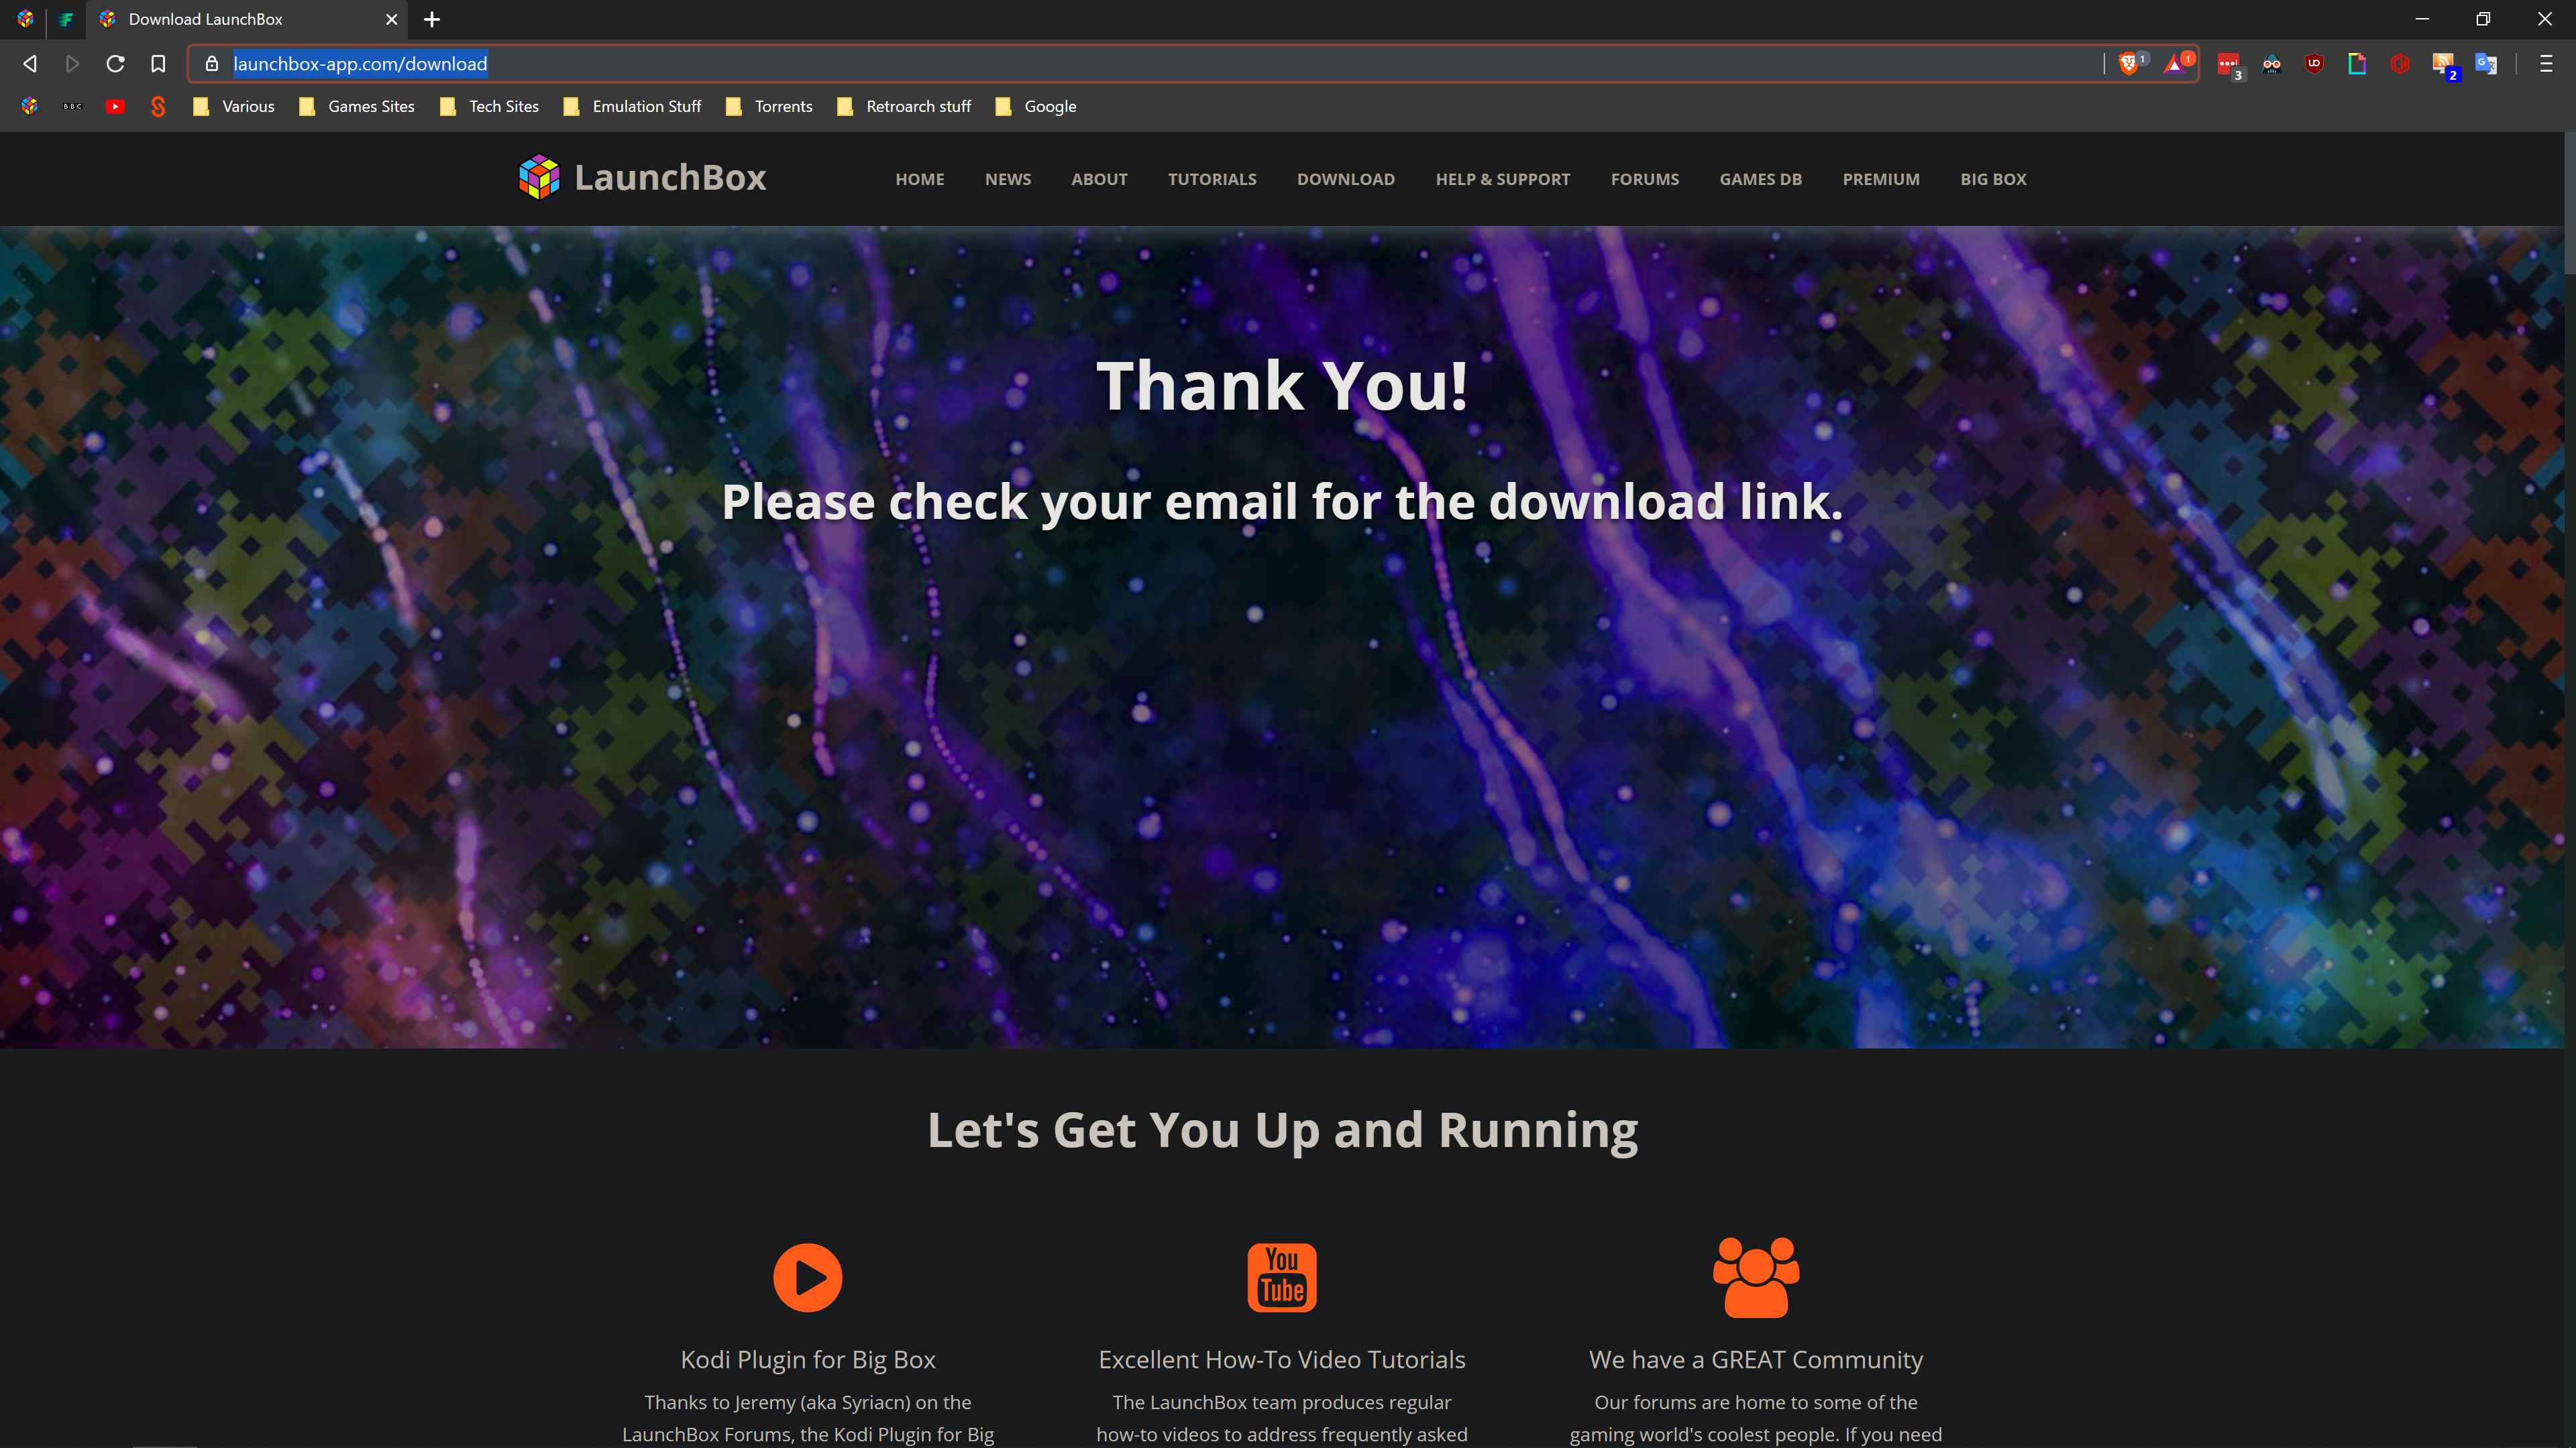
Task: Open Kodi Plugin for Big Box heading
Action: coord(808,1359)
